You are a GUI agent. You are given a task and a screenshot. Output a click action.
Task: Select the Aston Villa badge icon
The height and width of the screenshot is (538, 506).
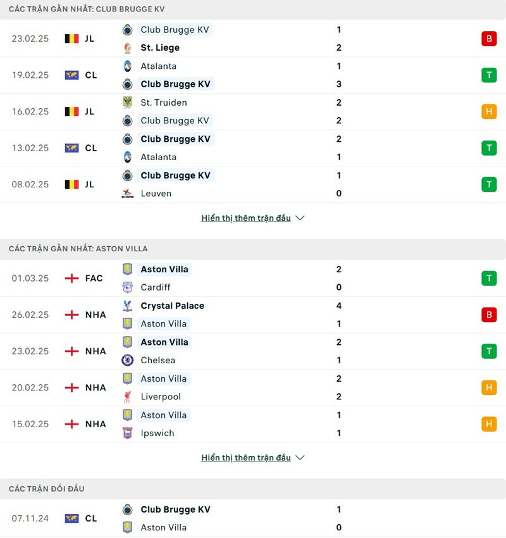click(126, 269)
